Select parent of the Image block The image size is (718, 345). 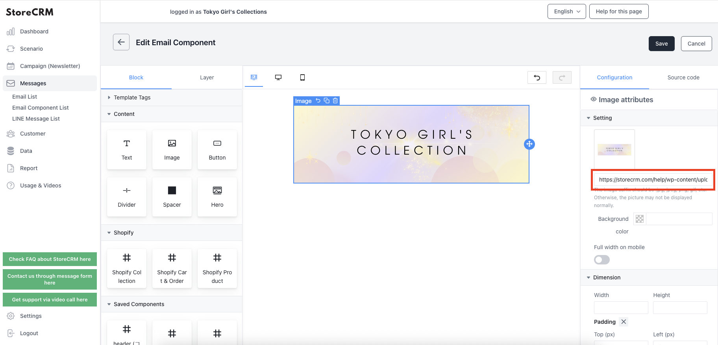point(318,101)
